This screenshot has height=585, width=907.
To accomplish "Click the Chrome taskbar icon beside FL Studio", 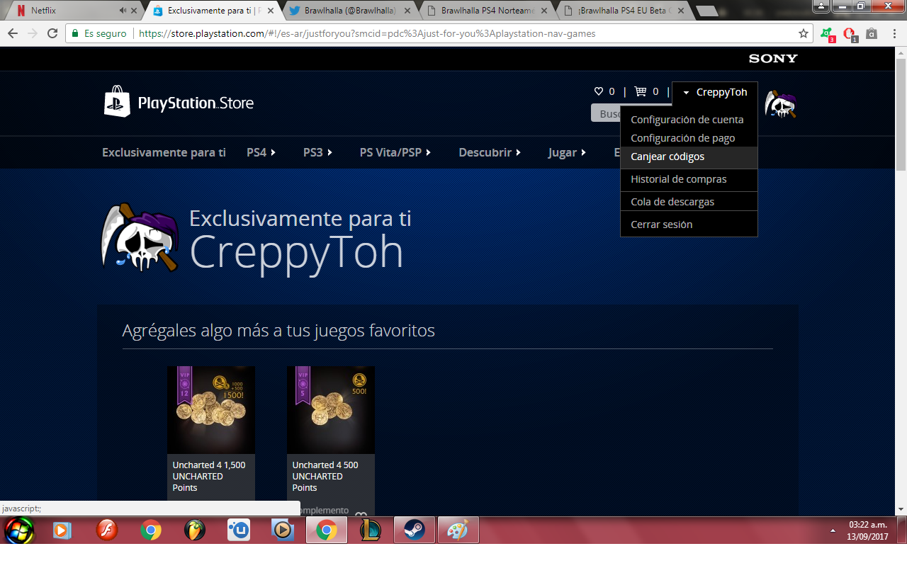I will pyautogui.click(x=151, y=530).
